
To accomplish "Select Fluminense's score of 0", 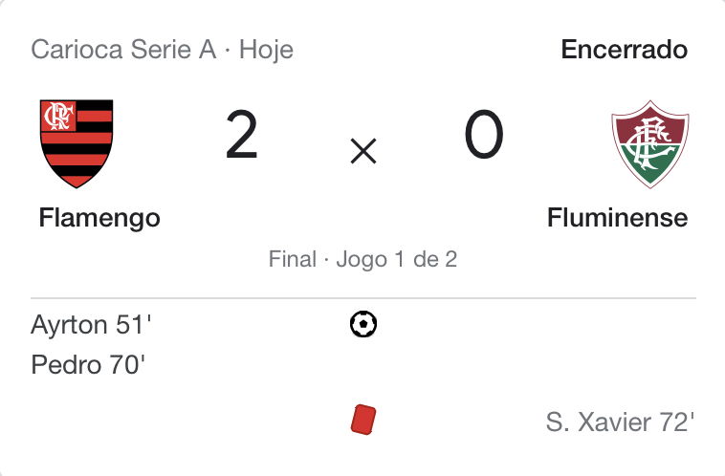I will [484, 135].
